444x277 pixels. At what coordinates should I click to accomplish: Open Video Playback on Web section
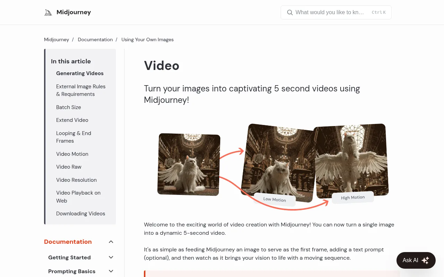click(x=78, y=197)
